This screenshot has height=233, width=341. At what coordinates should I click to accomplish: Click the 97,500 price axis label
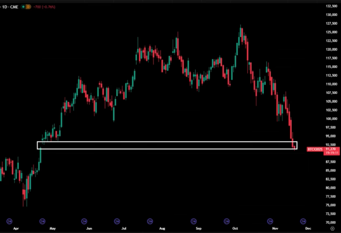pyautogui.click(x=331, y=127)
